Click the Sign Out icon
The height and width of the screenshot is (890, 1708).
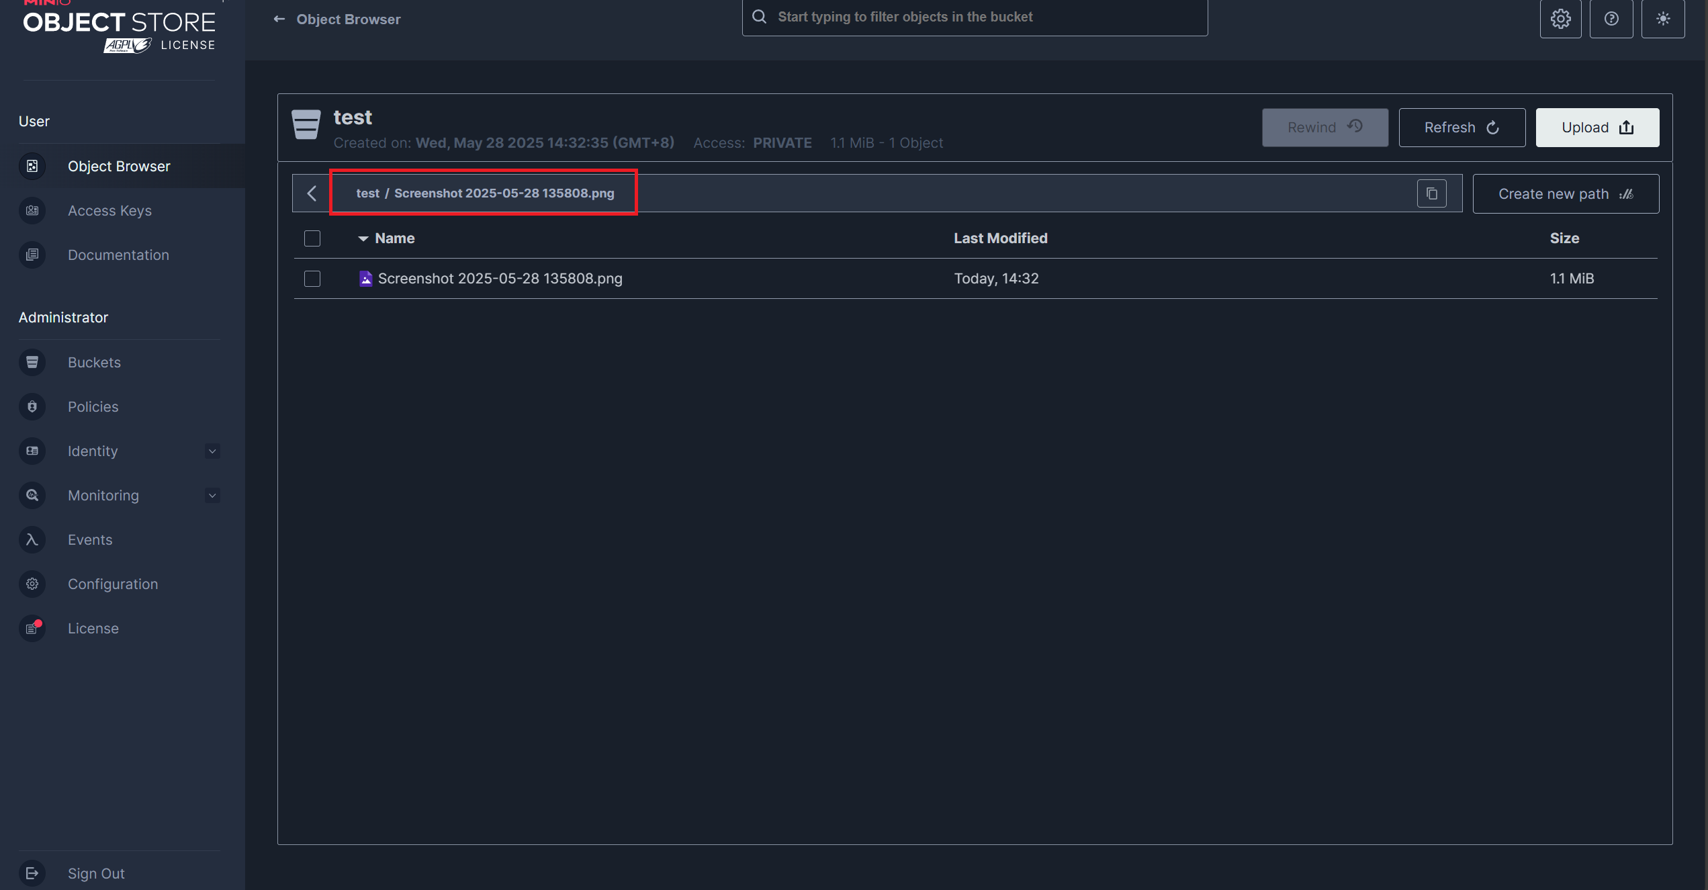pos(32,873)
